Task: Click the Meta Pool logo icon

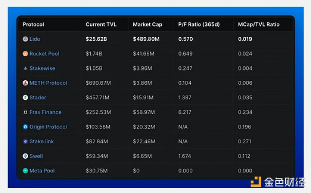Action: (25, 171)
